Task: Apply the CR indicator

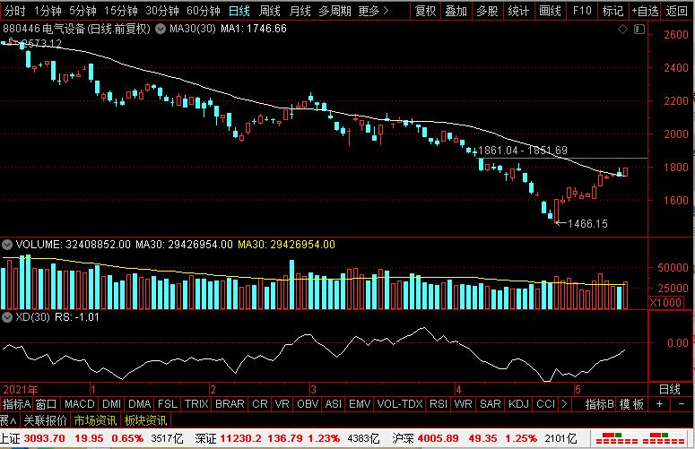Action: [x=260, y=404]
